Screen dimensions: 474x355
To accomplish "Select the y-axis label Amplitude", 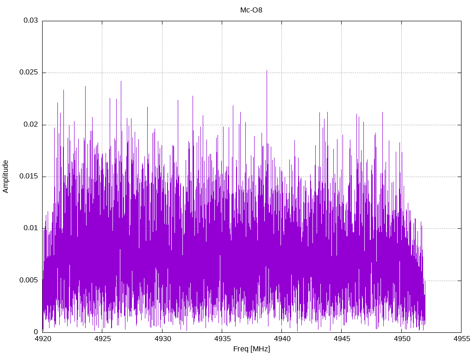I will (6, 177).
